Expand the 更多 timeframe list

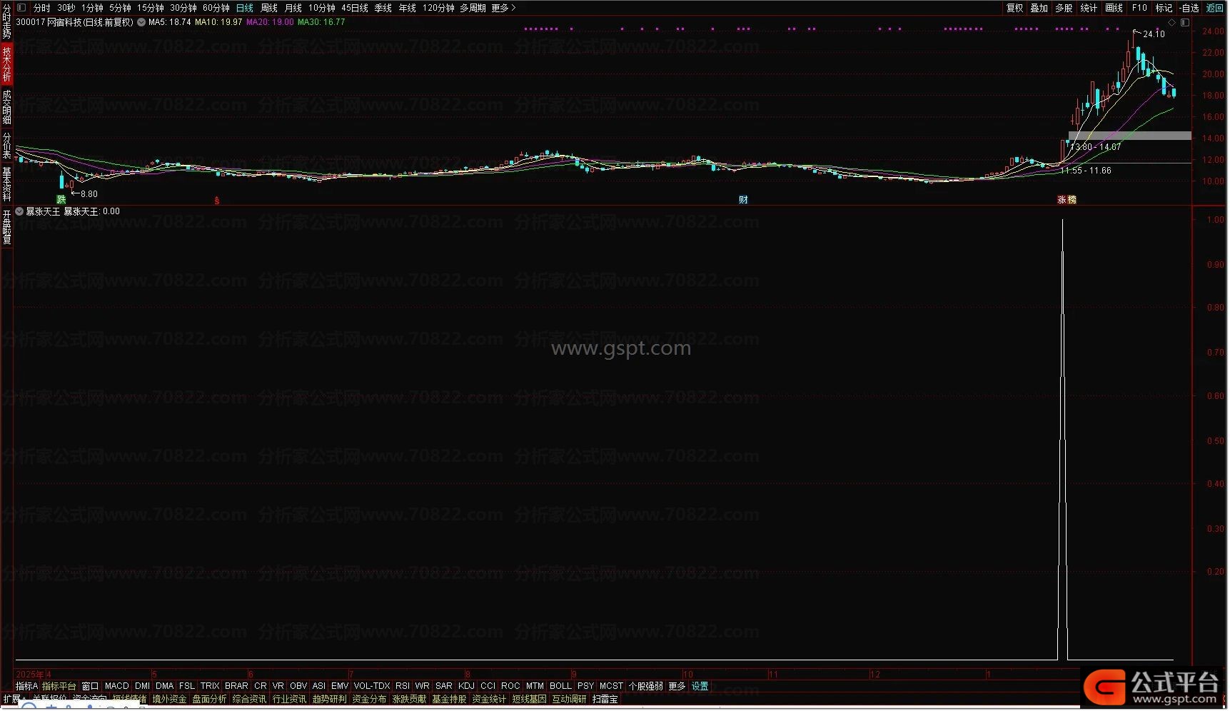[x=503, y=8]
